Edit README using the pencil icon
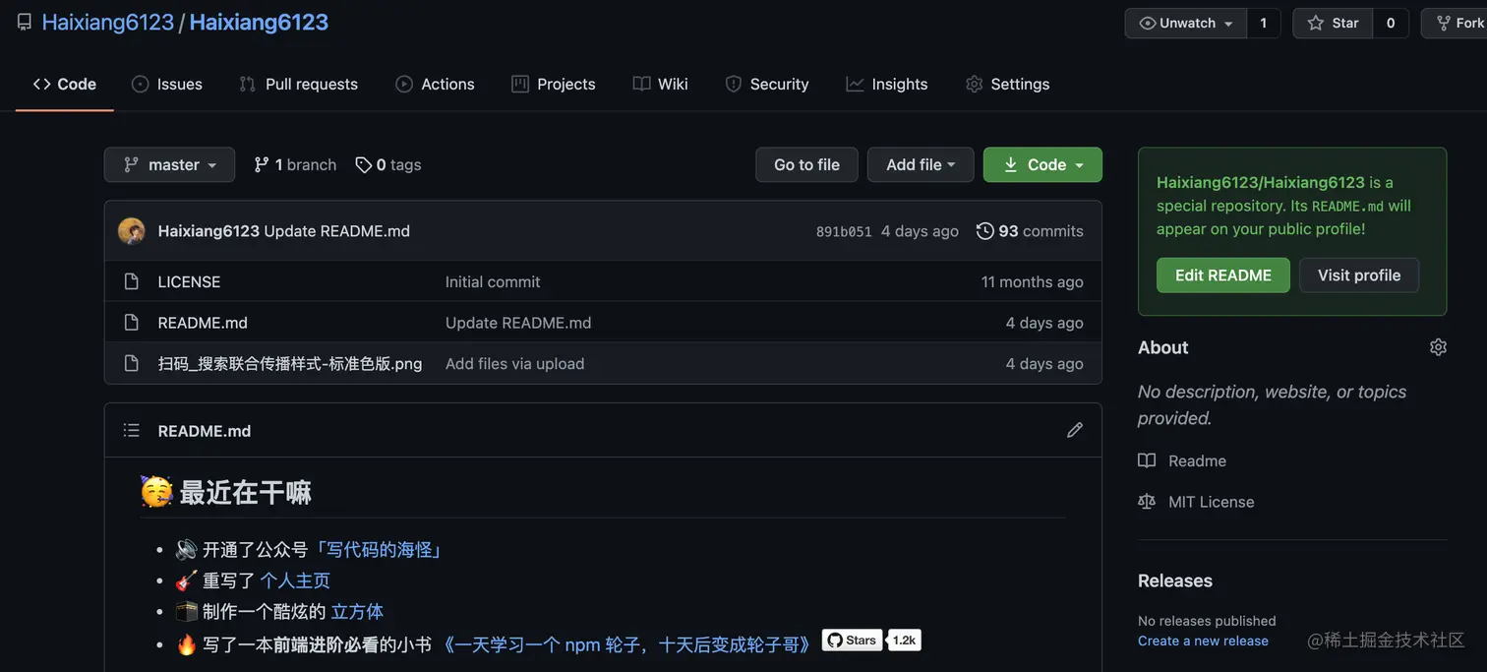The width and height of the screenshot is (1487, 672). 1075,430
